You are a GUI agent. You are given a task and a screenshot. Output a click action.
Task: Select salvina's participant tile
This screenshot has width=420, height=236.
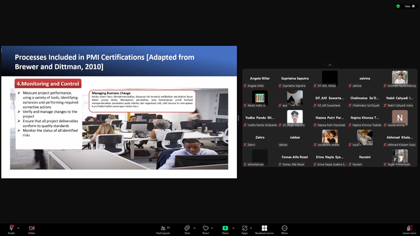(365, 79)
